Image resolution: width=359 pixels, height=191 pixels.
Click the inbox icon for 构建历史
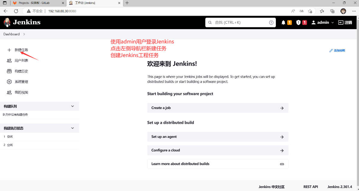click(x=9, y=71)
